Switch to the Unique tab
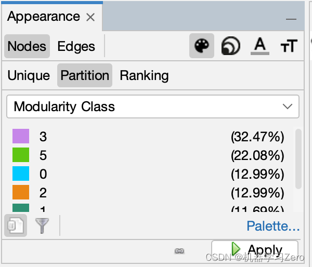The image size is (312, 267). click(x=29, y=75)
